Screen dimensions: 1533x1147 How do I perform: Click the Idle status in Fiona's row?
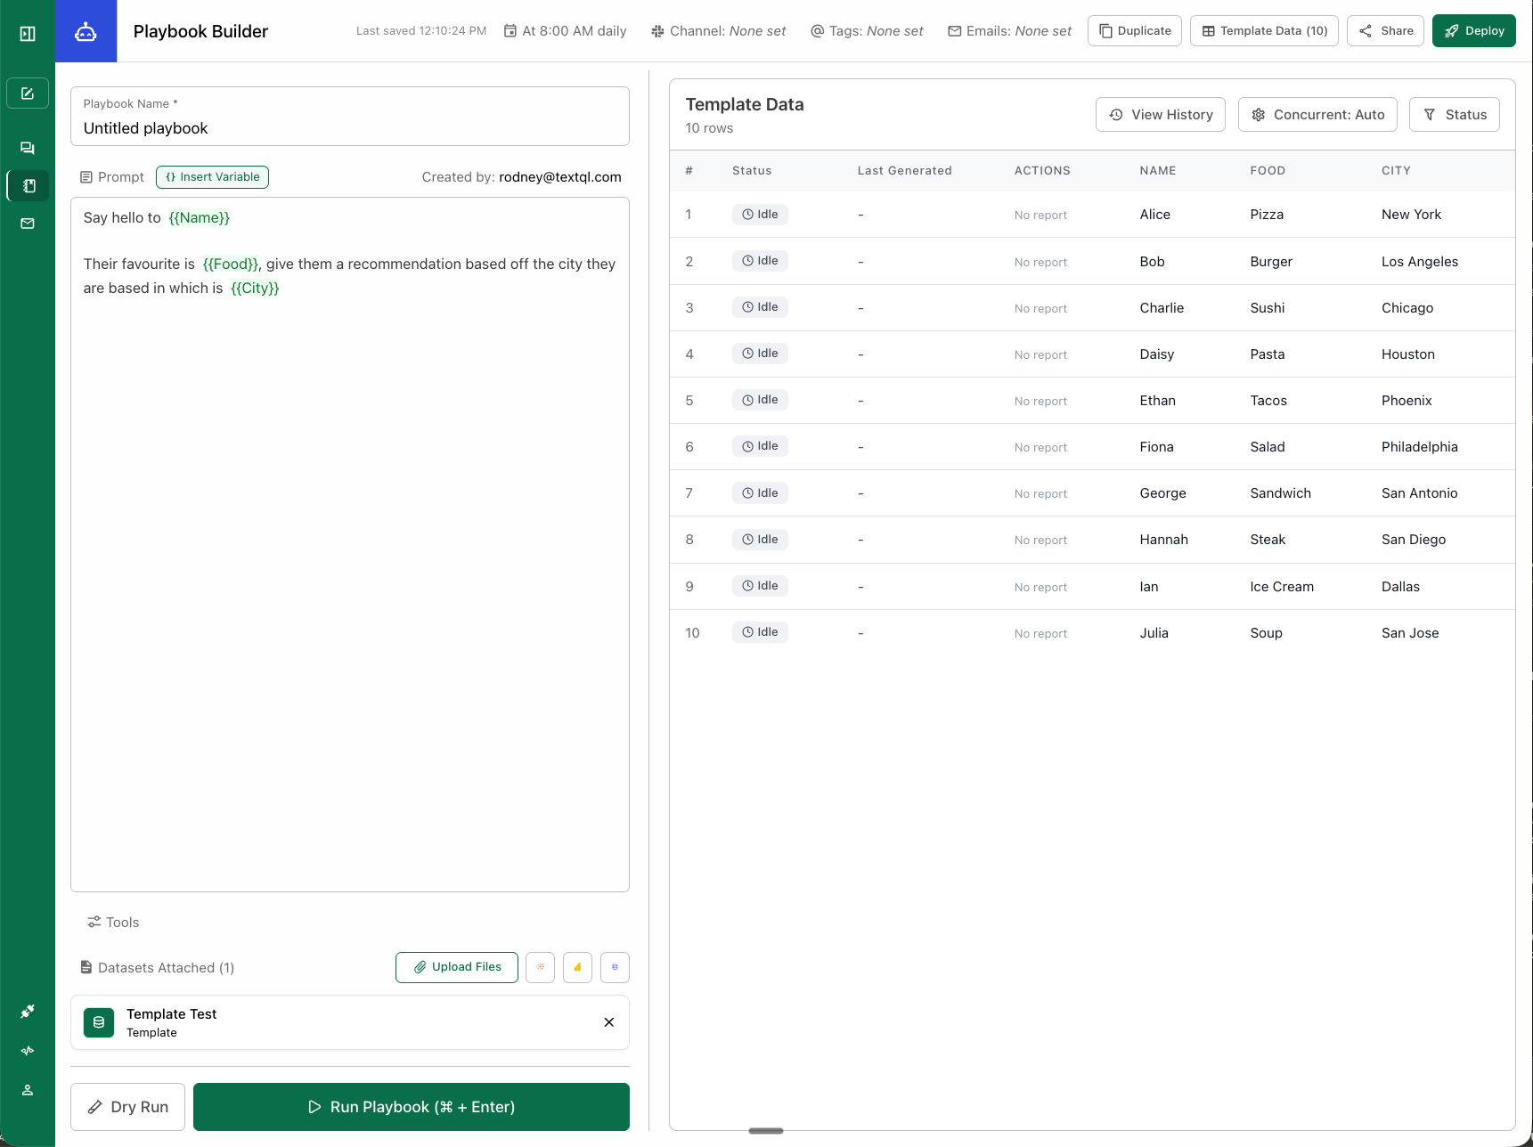[x=760, y=446]
